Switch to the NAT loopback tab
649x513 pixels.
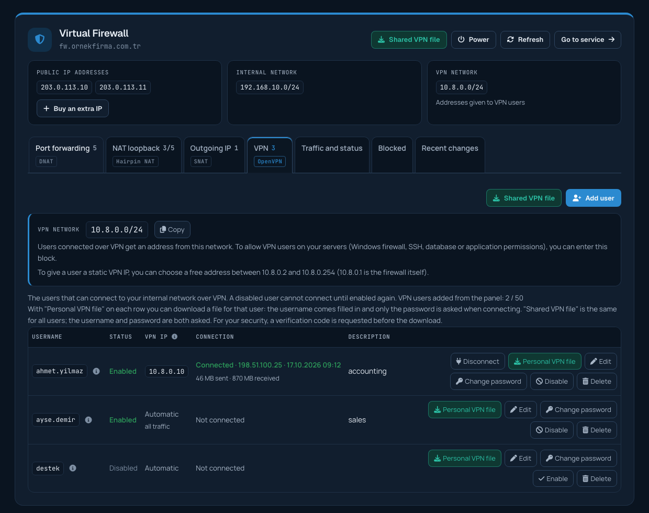[x=143, y=154]
